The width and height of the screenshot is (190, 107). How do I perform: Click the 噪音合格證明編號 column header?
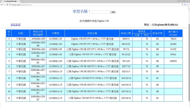coord(38,33)
